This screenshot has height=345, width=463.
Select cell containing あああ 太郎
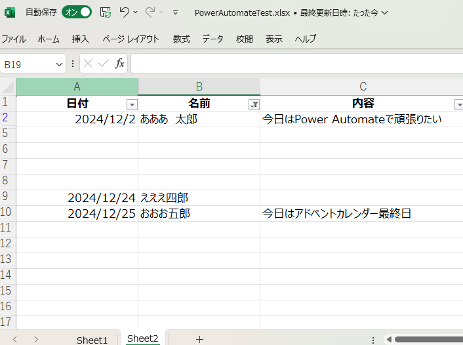coord(199,119)
